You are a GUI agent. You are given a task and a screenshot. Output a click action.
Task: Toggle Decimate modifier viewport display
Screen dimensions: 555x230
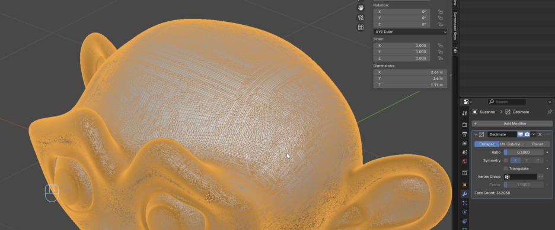521,134
